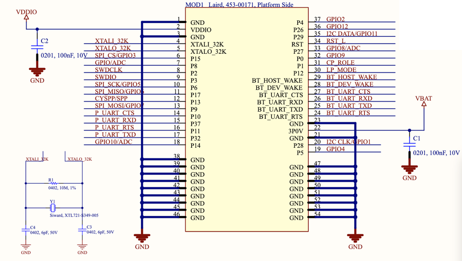Select the SPI_SCK/GPIO5 net label
Screen dimensions: 462x261
(117, 84)
